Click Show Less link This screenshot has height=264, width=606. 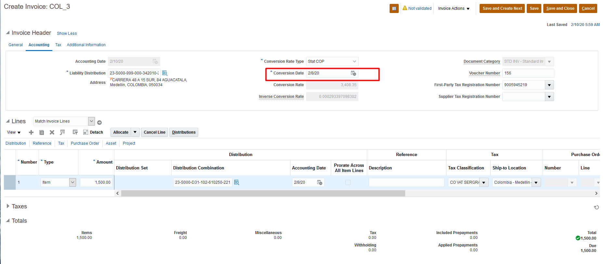(67, 33)
